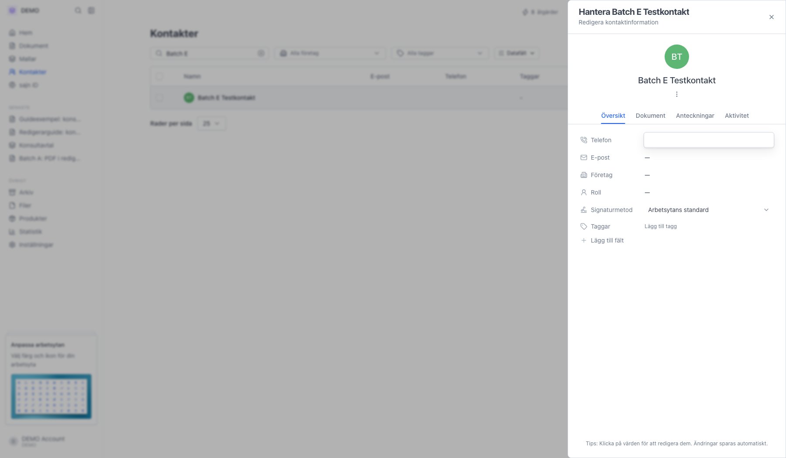This screenshot has width=786, height=458.
Task: Switch to the Översikt tab
Action: [x=613, y=116]
